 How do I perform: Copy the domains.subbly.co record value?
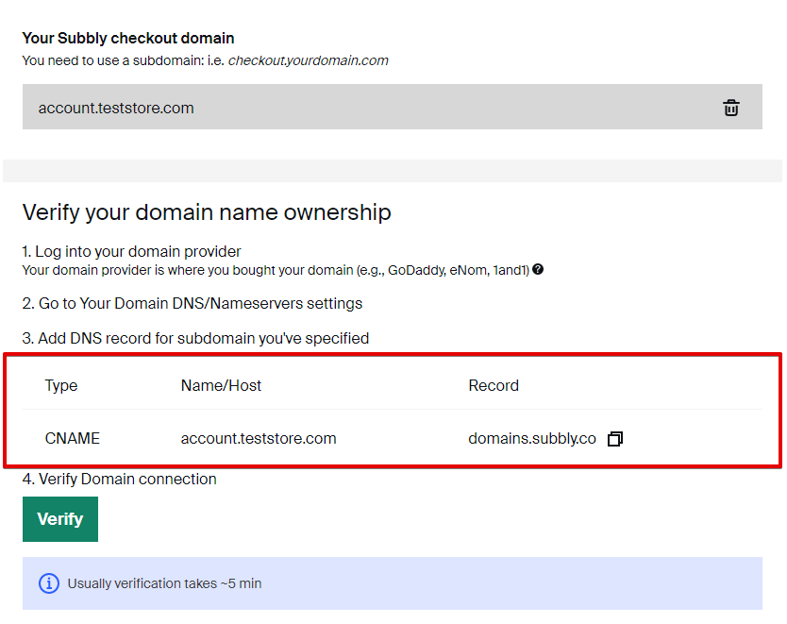[615, 439]
